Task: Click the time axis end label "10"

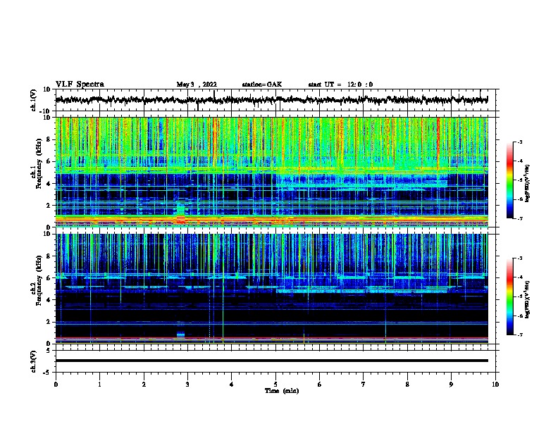Action: [495, 385]
